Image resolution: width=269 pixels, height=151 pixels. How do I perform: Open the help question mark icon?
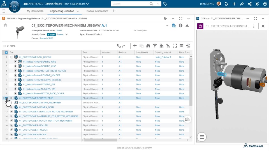[x=265, y=4]
